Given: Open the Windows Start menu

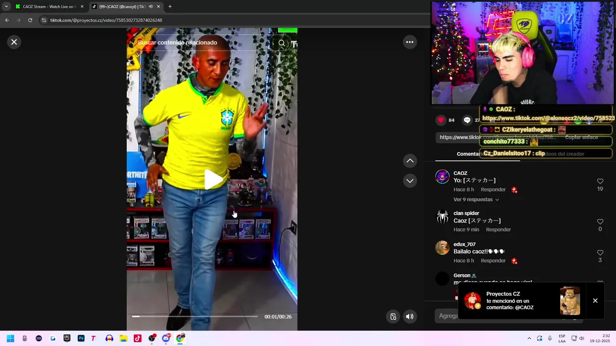Looking at the screenshot, I should (x=10, y=338).
